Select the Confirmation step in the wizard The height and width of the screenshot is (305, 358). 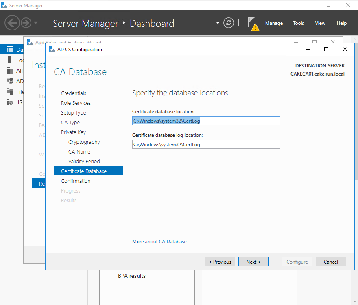click(76, 181)
